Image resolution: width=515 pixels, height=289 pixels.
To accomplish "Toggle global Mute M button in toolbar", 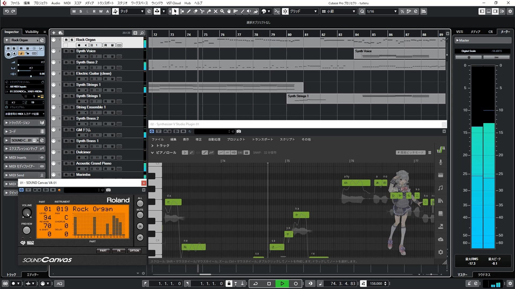I will [x=74, y=11].
